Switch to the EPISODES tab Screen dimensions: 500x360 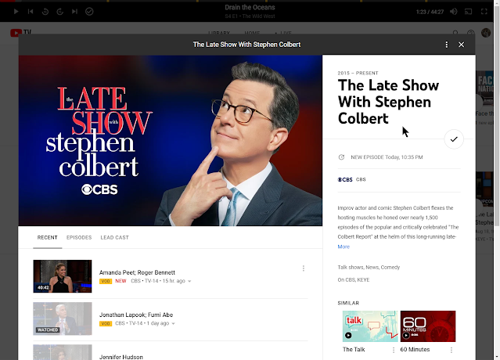click(x=79, y=238)
